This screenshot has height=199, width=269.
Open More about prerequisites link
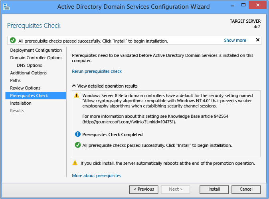pos(97,176)
